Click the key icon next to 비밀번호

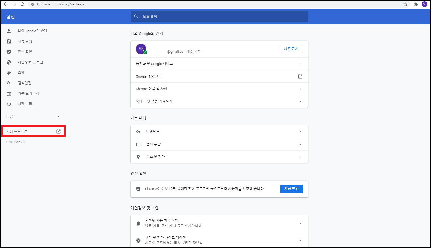pyautogui.click(x=138, y=132)
